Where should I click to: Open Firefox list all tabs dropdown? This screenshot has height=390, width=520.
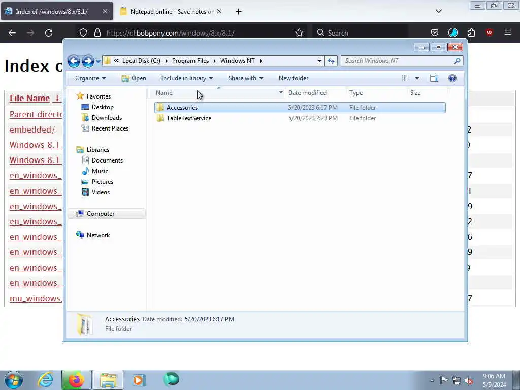(x=438, y=12)
